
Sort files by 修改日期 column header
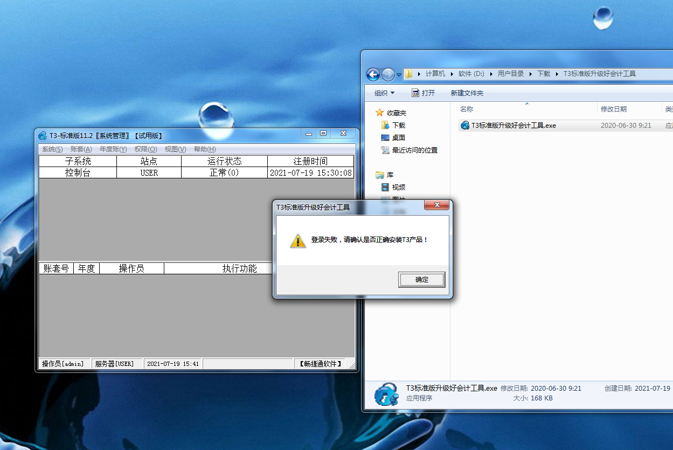click(x=614, y=109)
